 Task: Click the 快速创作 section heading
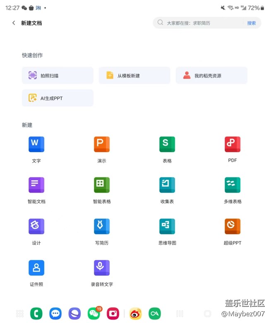coord(32,55)
